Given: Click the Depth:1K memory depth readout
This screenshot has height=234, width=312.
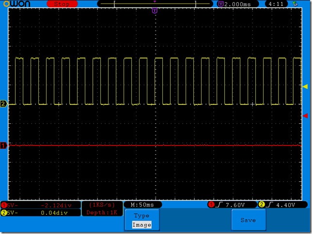Looking at the screenshot, I should coord(102,213).
